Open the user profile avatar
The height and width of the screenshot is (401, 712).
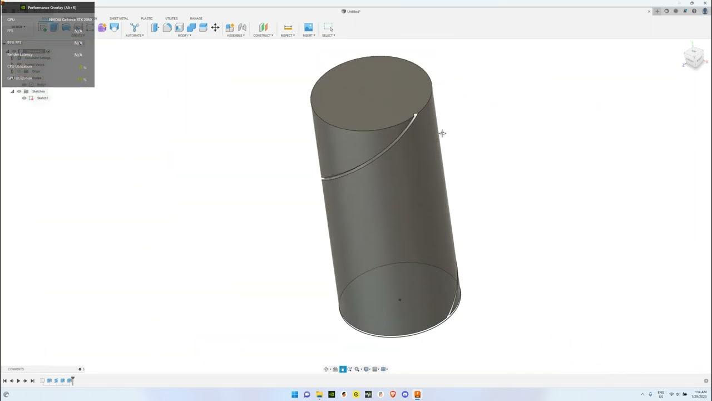point(705,11)
